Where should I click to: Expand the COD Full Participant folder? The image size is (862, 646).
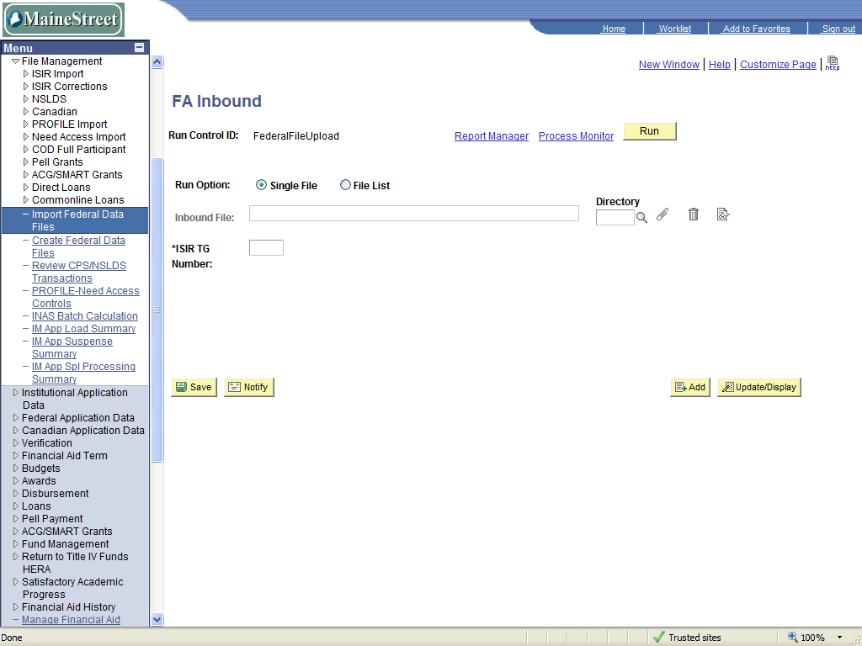26,150
